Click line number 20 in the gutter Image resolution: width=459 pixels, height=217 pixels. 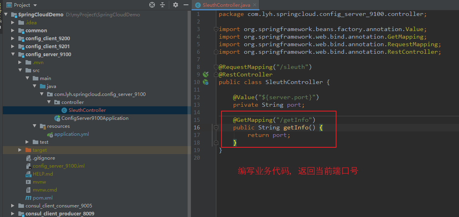(x=197, y=158)
